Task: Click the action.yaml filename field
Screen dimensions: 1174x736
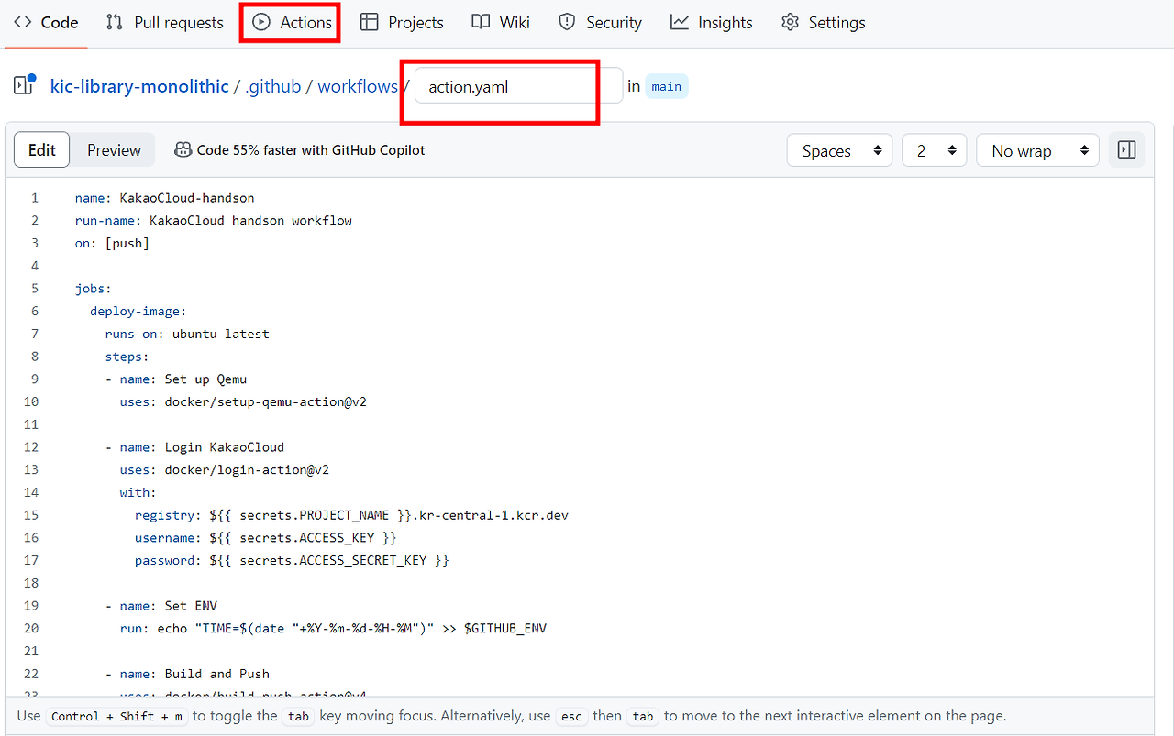Action: [x=518, y=87]
